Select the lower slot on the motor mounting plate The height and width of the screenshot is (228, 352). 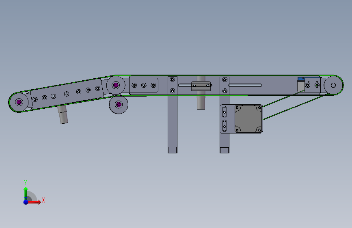click(x=224, y=126)
